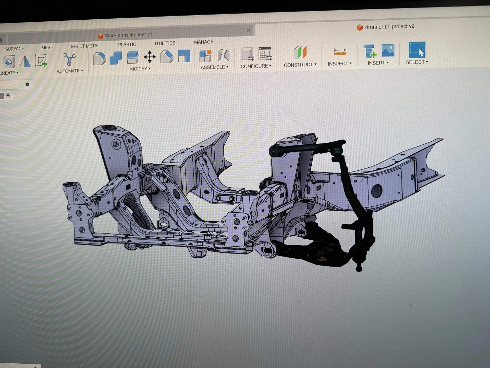Open the Joint tool icon
The width and height of the screenshot is (490, 368).
click(x=223, y=55)
